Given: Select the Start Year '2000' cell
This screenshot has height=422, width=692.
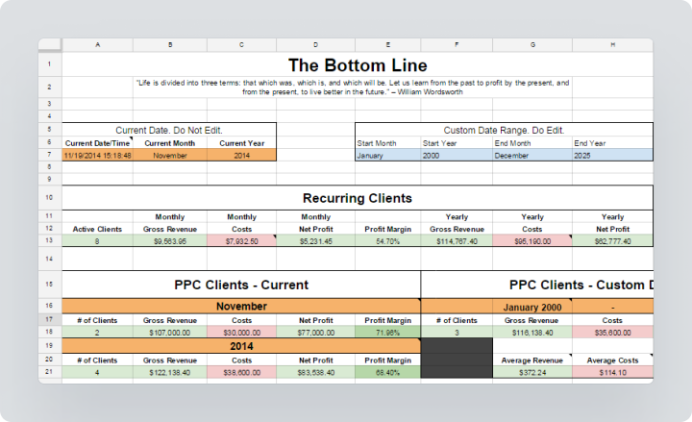Looking at the screenshot, I should point(457,155).
